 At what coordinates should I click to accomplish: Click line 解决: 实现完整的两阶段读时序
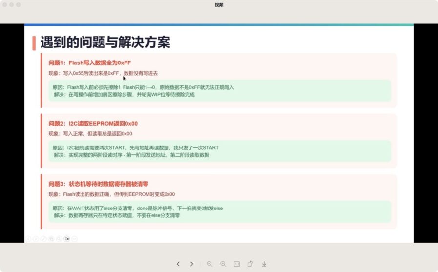(131, 155)
